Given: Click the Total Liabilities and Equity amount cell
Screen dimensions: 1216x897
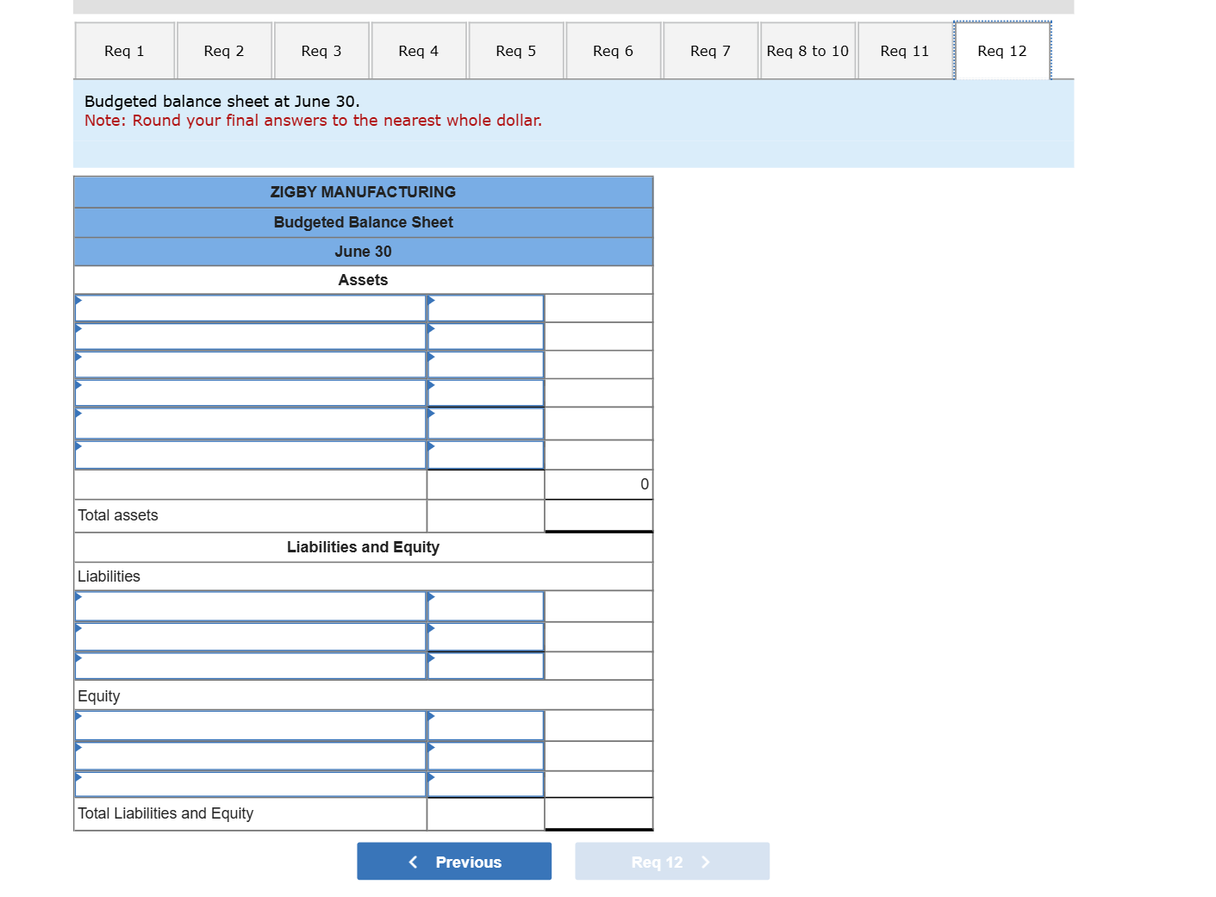Looking at the screenshot, I should click(599, 813).
